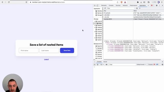Click the red error count badge in DevTools
The image size is (164, 92).
(152, 5)
